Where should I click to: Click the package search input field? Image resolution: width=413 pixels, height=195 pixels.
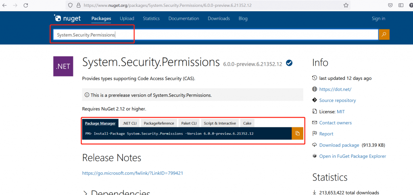[x=216, y=35]
